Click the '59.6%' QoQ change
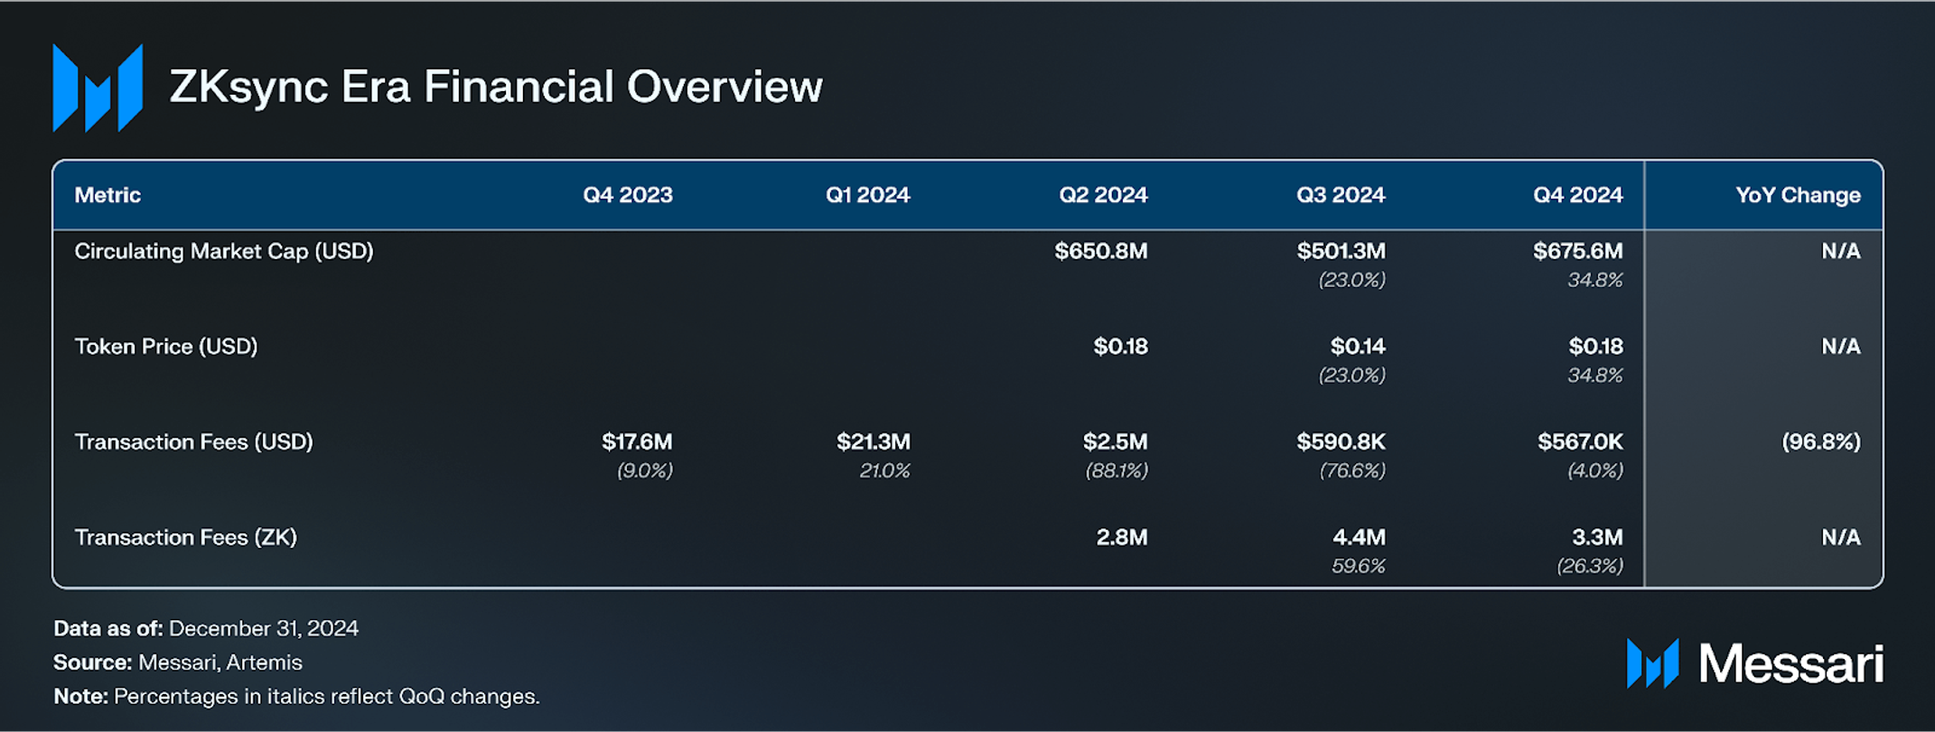Viewport: 1935px width, 732px height. (x=1358, y=567)
